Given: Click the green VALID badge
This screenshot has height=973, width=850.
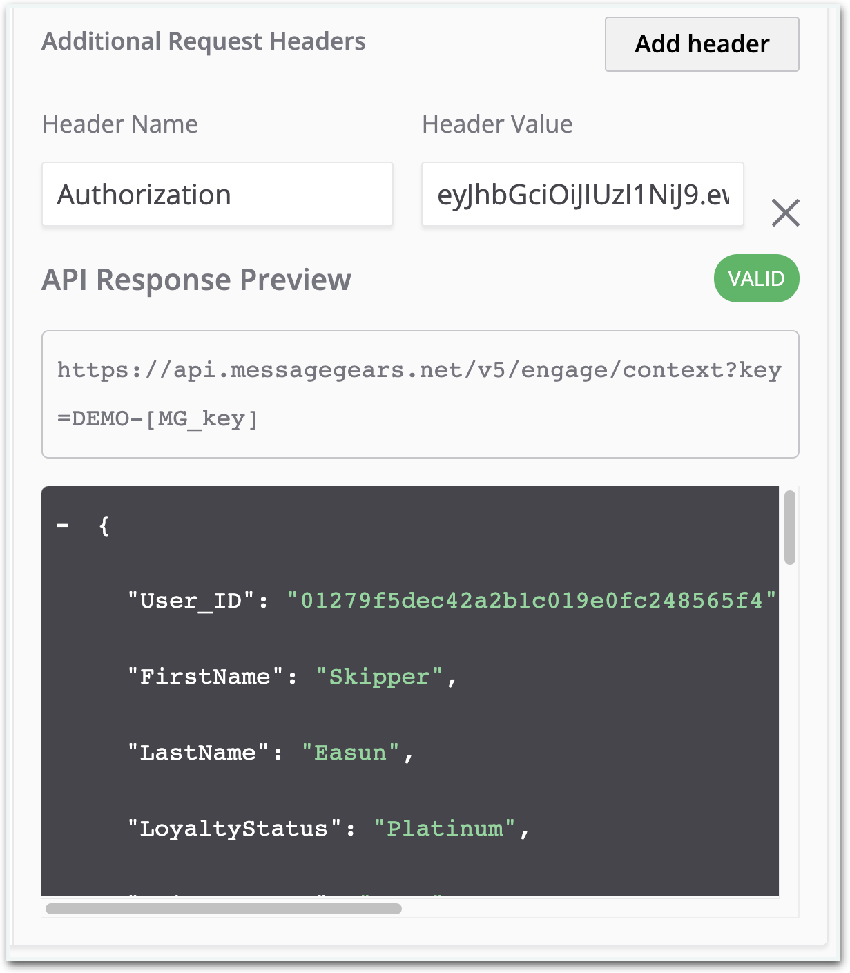Looking at the screenshot, I should pyautogui.click(x=756, y=278).
